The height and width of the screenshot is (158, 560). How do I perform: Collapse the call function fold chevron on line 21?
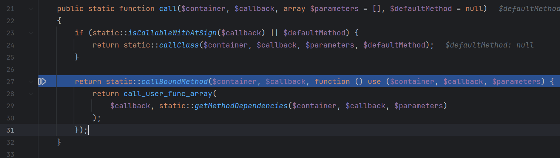(31, 8)
